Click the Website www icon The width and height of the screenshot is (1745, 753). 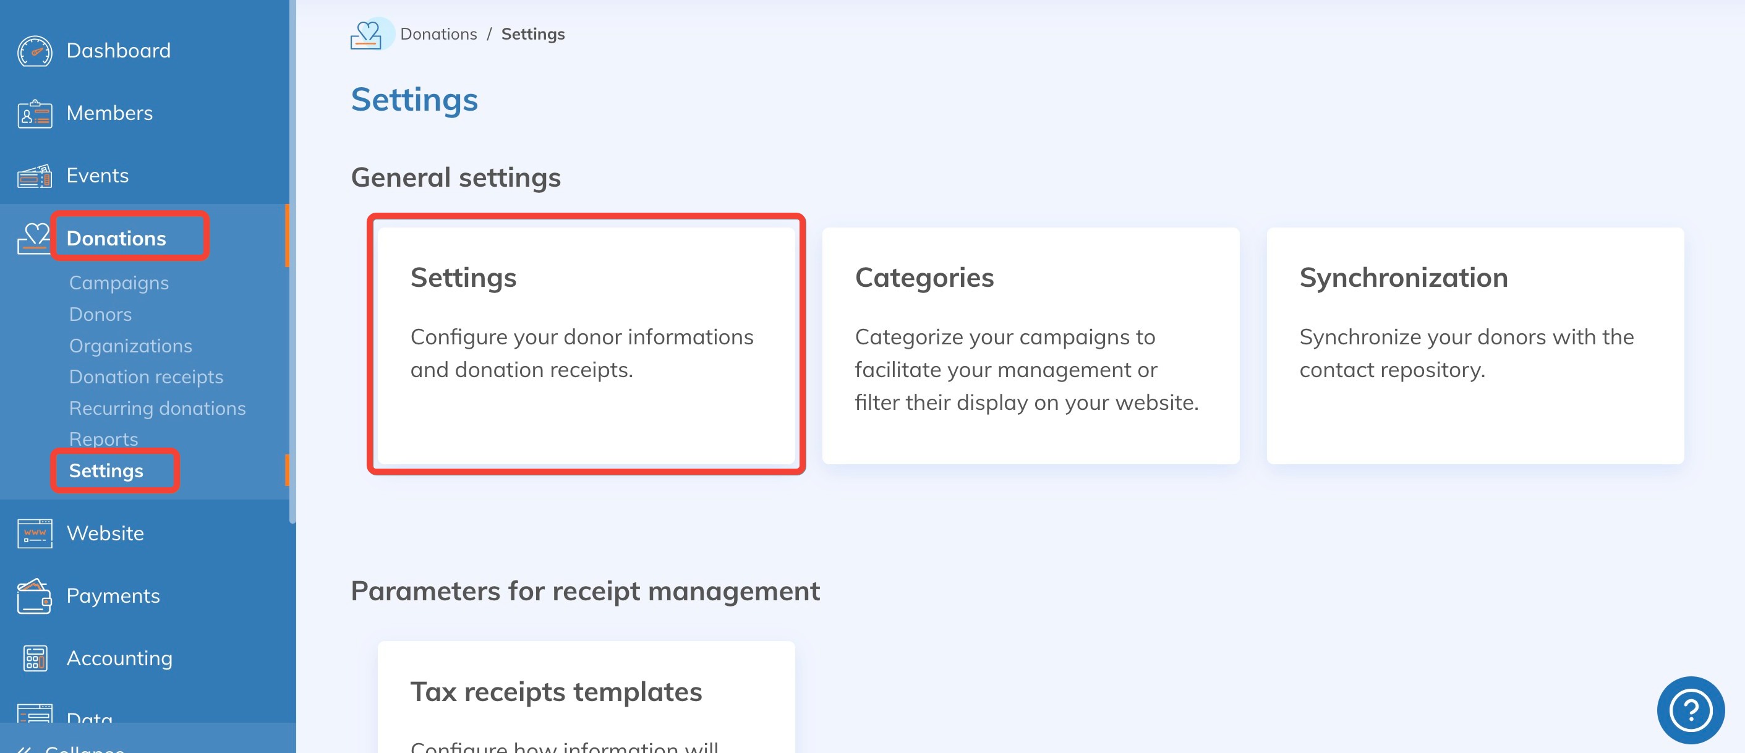coord(35,534)
